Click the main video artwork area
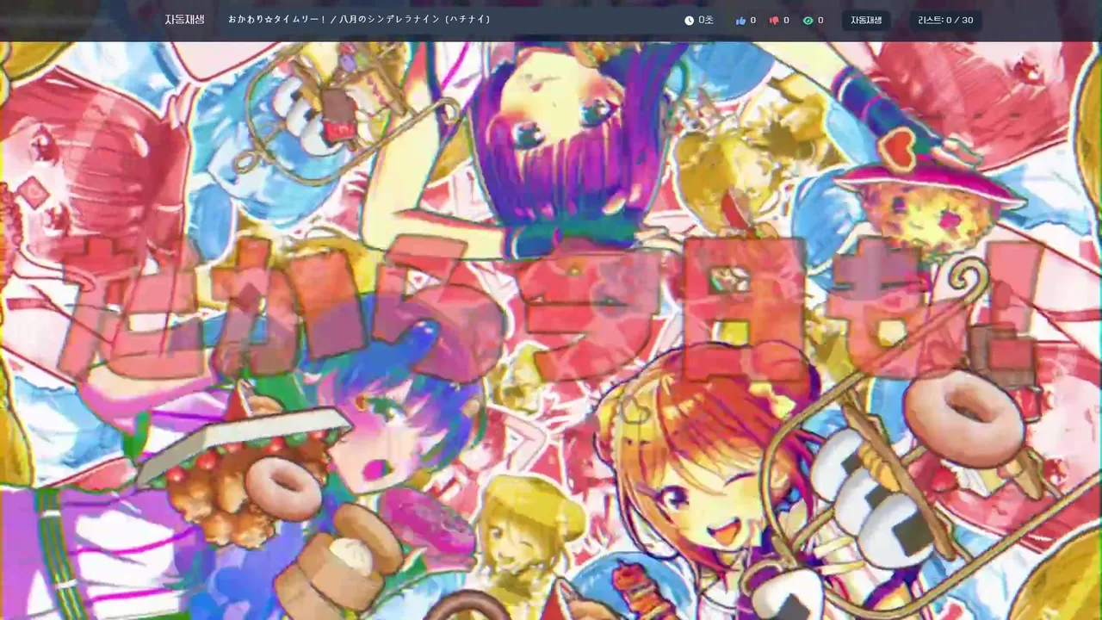The image size is (1102, 620). (x=551, y=331)
